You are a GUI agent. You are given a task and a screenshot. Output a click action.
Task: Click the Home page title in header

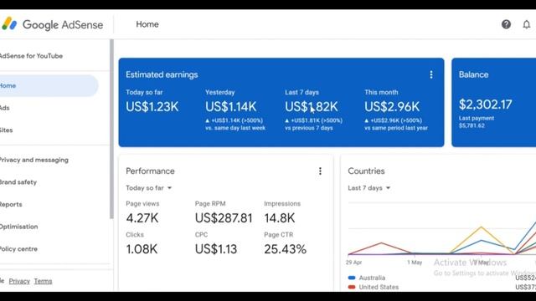click(x=147, y=24)
